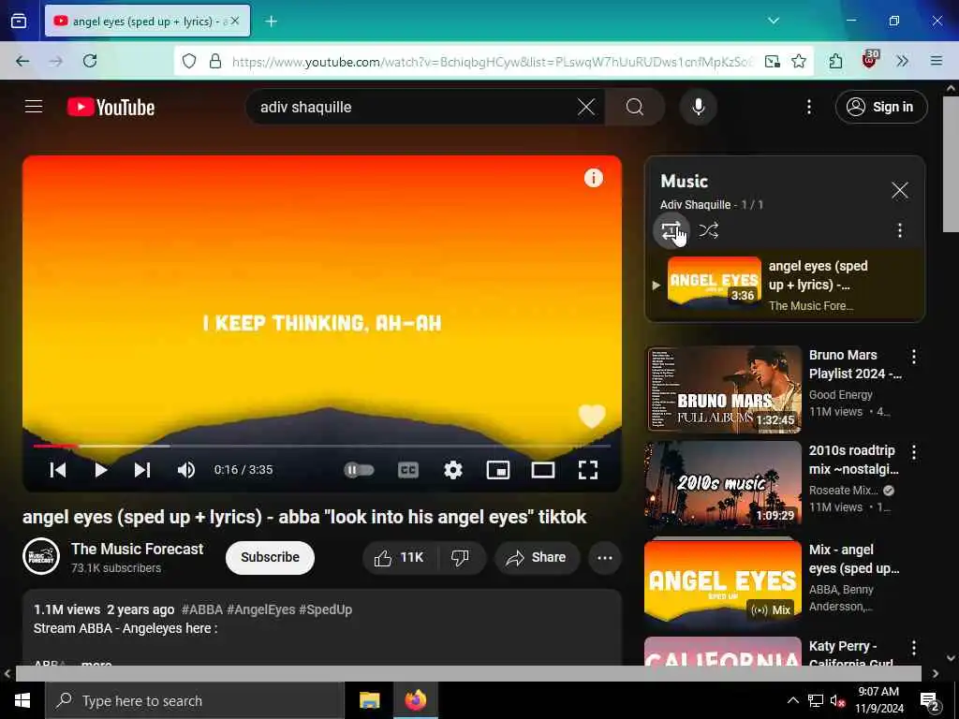
Task: Switch to theater mode
Action: click(542, 470)
